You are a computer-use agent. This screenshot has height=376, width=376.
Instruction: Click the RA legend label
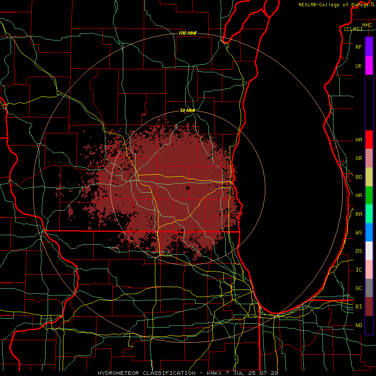(x=358, y=214)
